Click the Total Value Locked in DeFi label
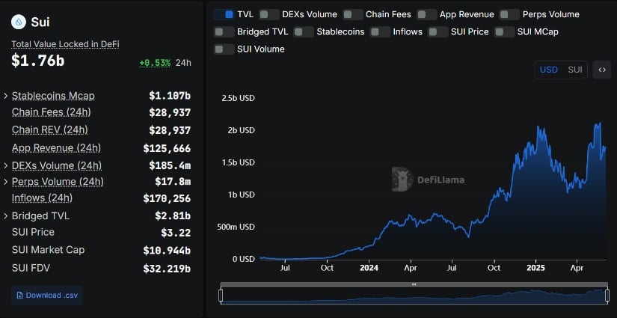Screen dimensions: 617x318 [65, 44]
